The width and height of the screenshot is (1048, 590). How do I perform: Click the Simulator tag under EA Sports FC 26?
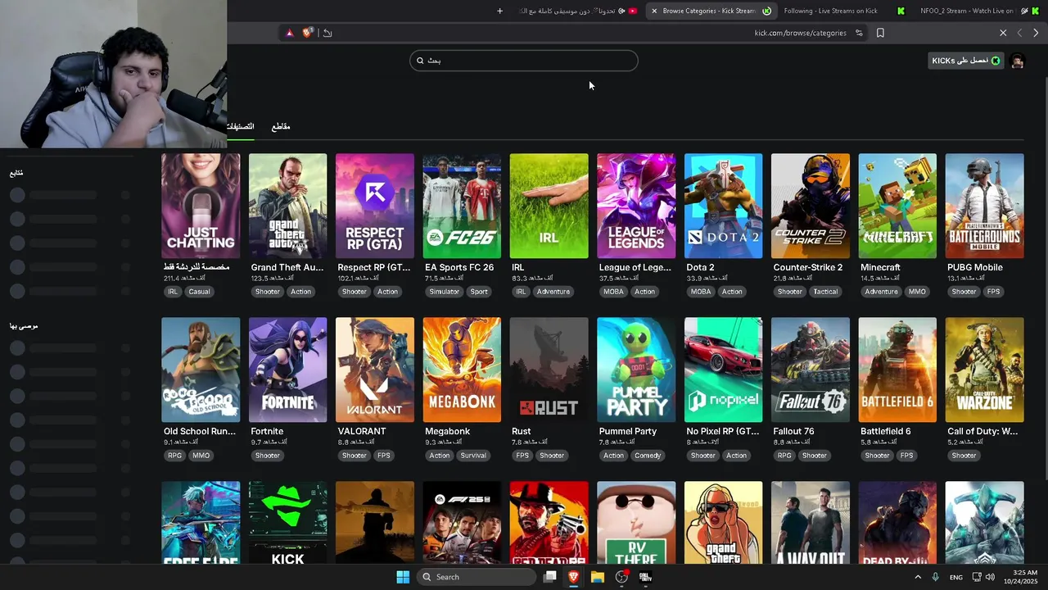[x=445, y=292]
